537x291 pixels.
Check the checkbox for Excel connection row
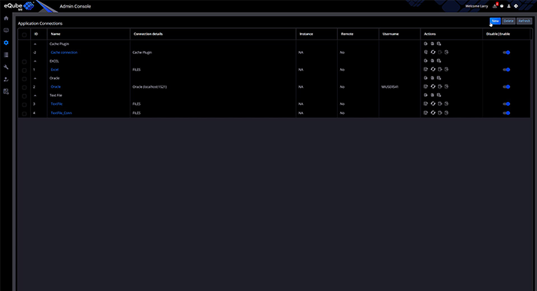pos(24,70)
